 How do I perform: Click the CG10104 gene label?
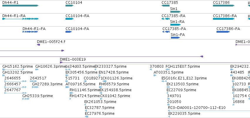pos(74,3)
